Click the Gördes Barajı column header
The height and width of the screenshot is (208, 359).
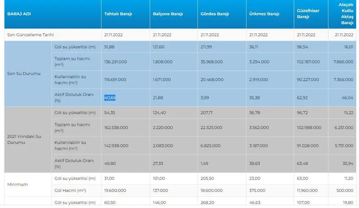[x=215, y=14]
